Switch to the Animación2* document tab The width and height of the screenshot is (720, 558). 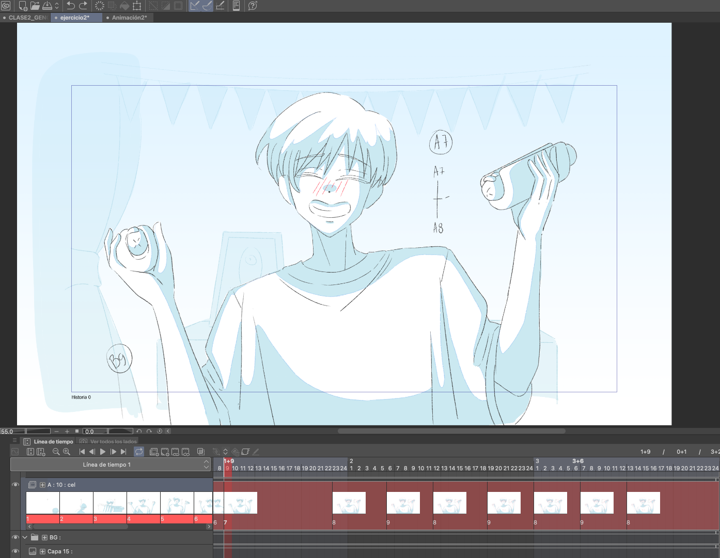coord(127,18)
